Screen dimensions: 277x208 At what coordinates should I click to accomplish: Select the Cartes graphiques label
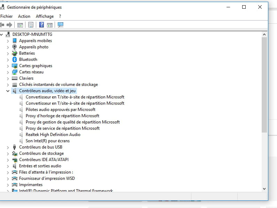35,66
